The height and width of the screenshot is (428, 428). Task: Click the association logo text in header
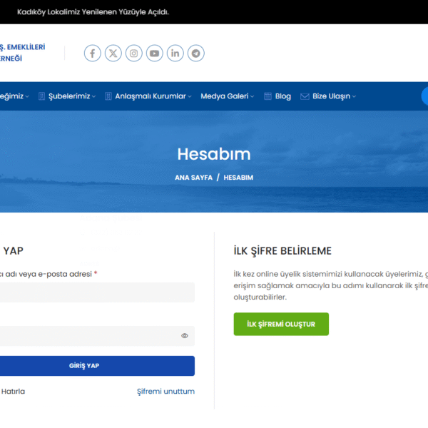[x=22, y=53]
